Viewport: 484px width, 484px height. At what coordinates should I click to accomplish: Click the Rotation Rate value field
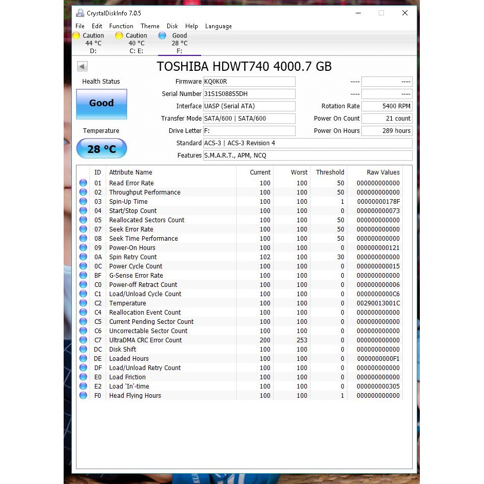tap(387, 106)
